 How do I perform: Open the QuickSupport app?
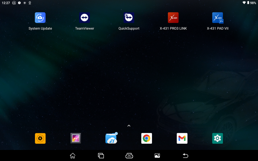[x=129, y=18]
